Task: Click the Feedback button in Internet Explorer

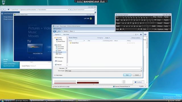Action: (x=138, y=82)
